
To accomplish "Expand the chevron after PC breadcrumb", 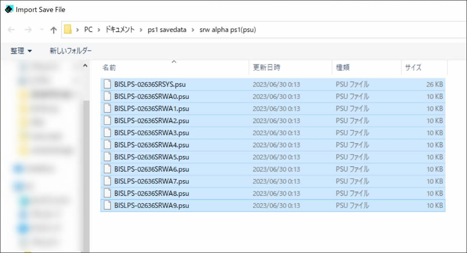I will pyautogui.click(x=99, y=30).
